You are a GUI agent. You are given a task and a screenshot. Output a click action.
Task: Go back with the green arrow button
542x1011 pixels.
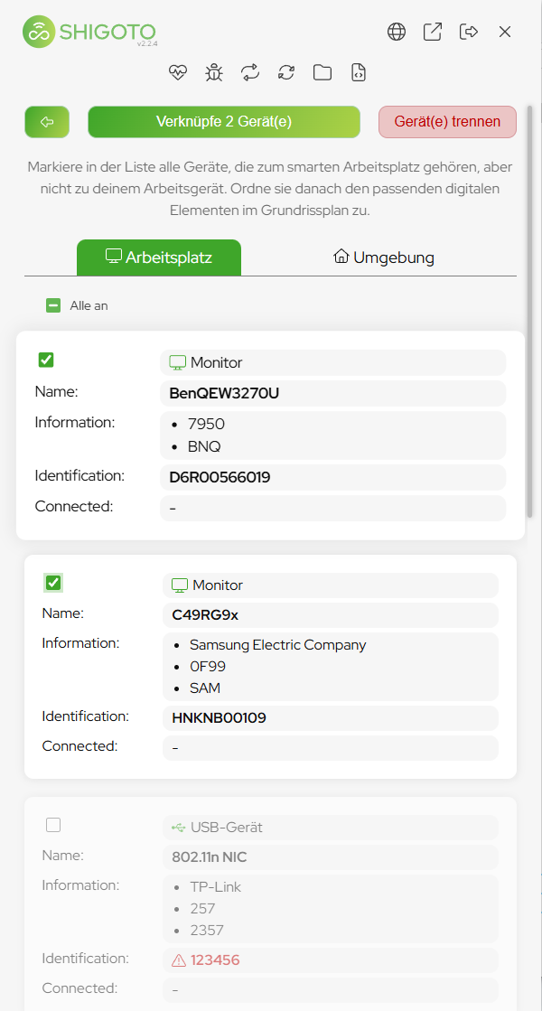47,122
